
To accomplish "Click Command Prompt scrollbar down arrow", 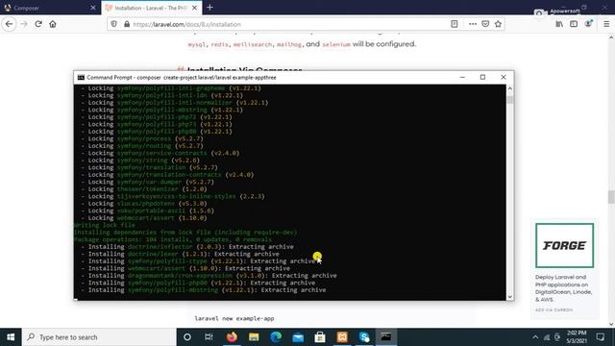I will [510, 297].
